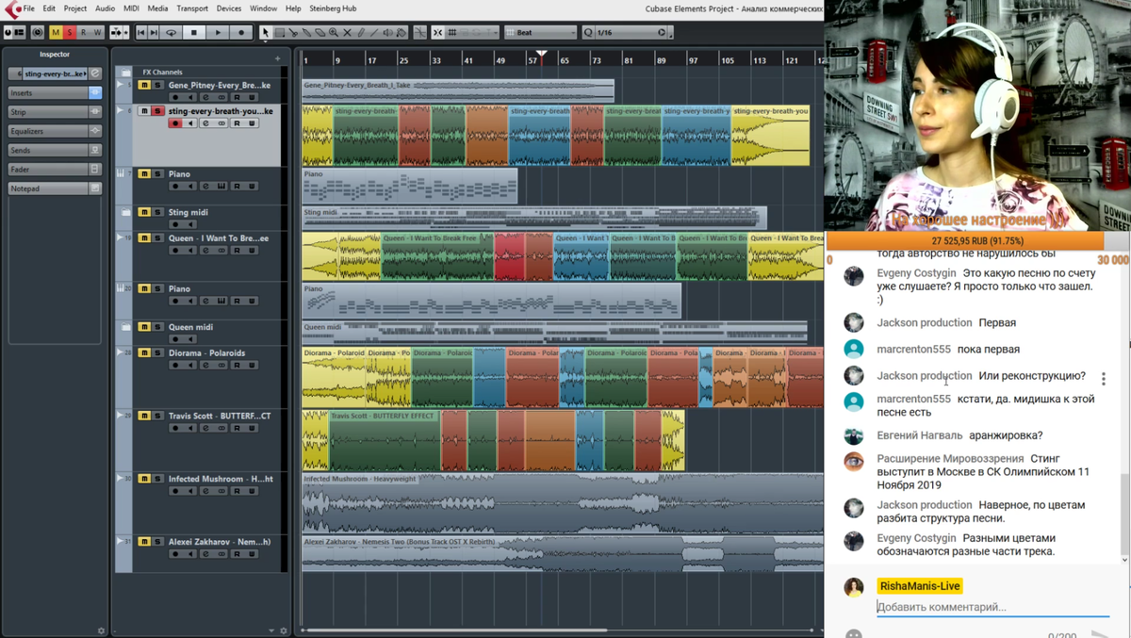The image size is (1131, 638).
Task: Toggle Snap to Zero Crossing icon
Action: (x=420, y=32)
